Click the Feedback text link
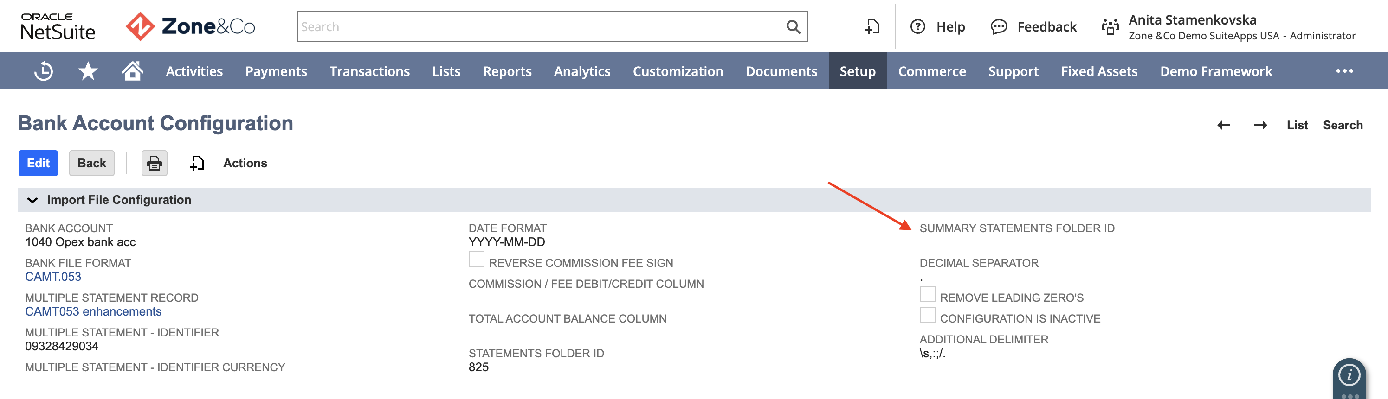The width and height of the screenshot is (1388, 399). click(x=1046, y=27)
